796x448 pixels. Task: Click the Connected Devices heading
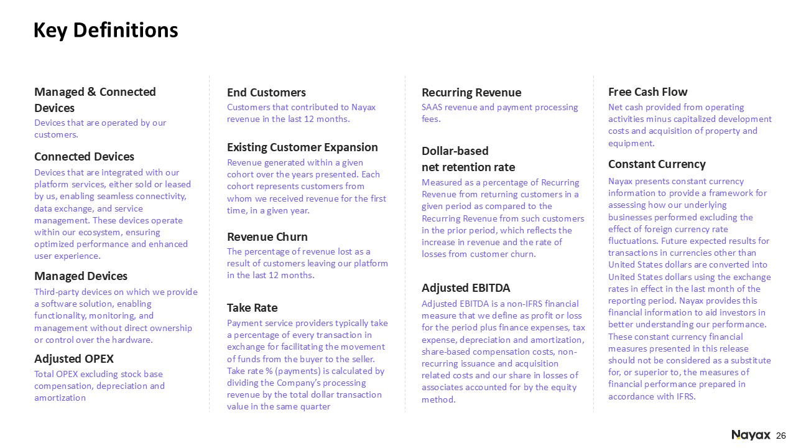[84, 156]
